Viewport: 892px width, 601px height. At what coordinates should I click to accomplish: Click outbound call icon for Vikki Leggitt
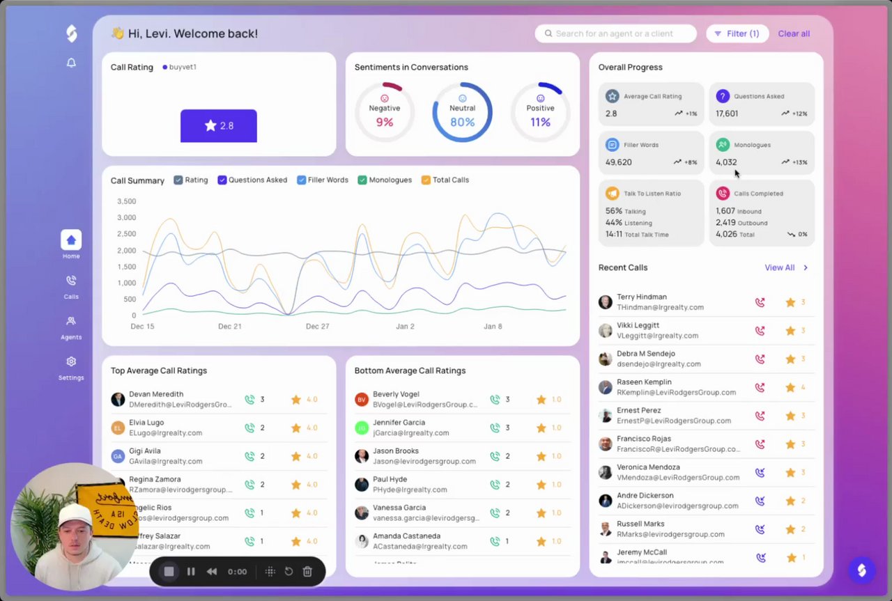[x=760, y=331]
